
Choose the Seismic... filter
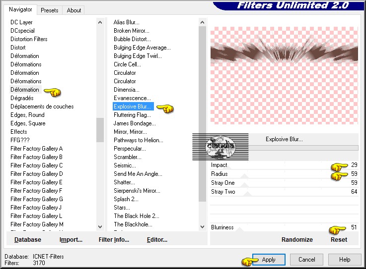click(x=125, y=165)
